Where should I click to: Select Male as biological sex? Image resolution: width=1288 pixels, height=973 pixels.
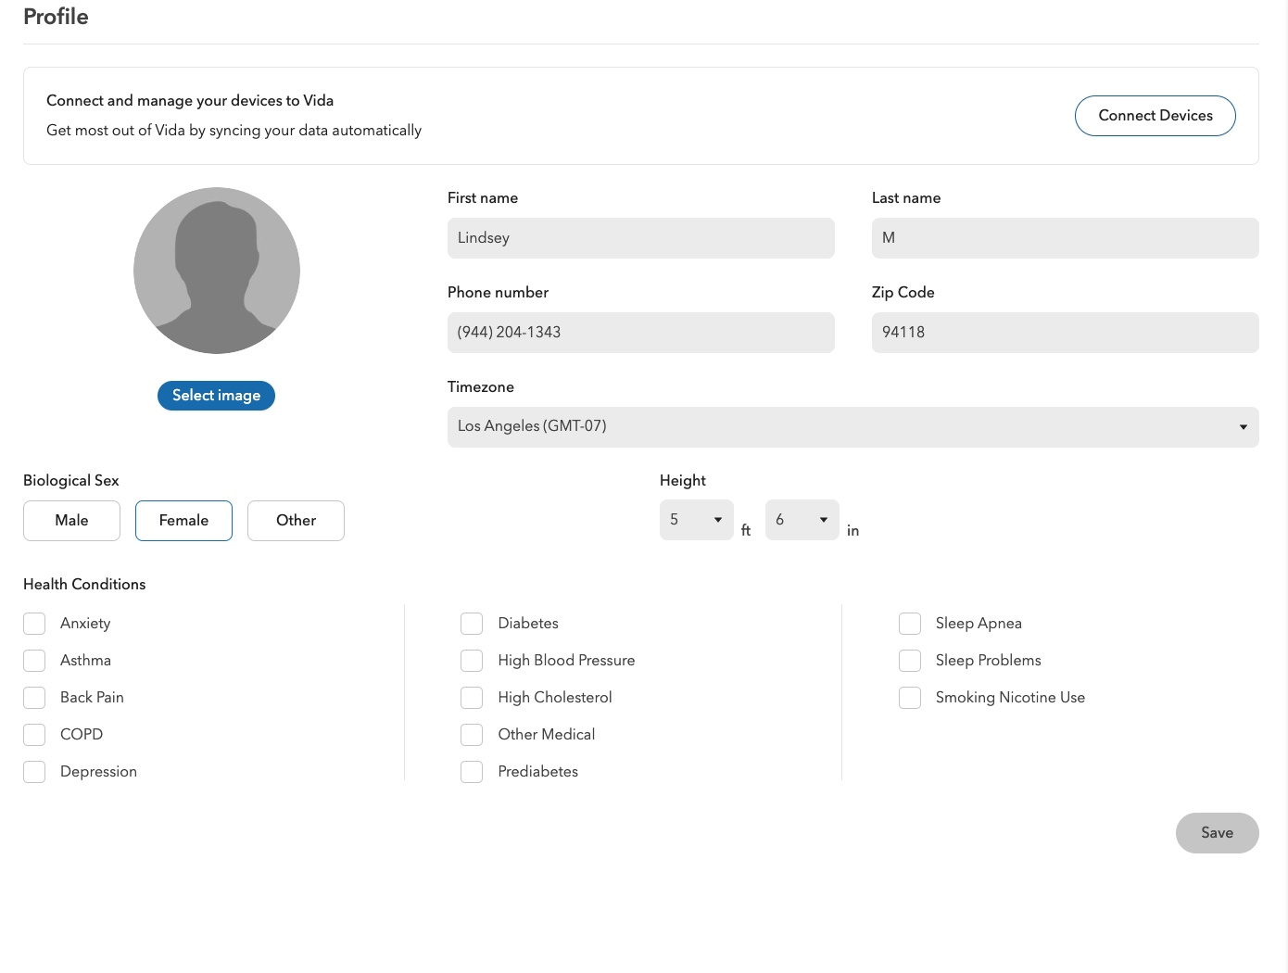[71, 520]
